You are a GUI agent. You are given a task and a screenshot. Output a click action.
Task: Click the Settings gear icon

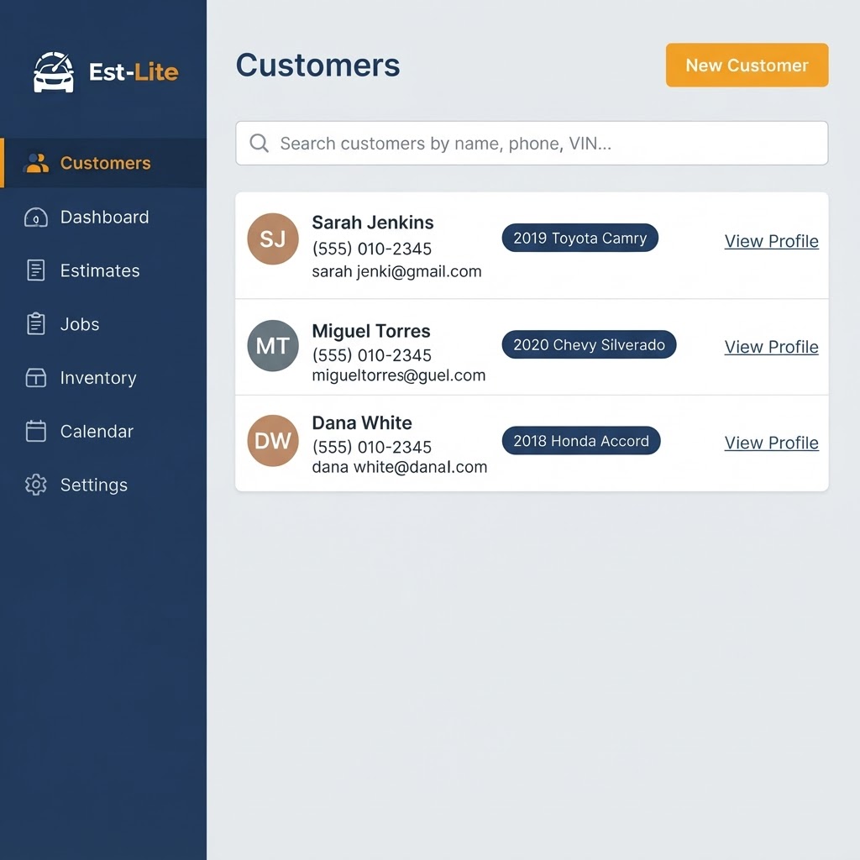click(36, 485)
